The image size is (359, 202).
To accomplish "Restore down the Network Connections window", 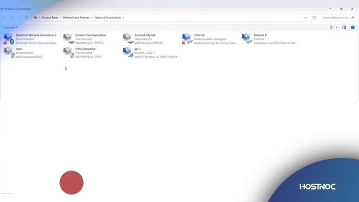I will (341, 9).
